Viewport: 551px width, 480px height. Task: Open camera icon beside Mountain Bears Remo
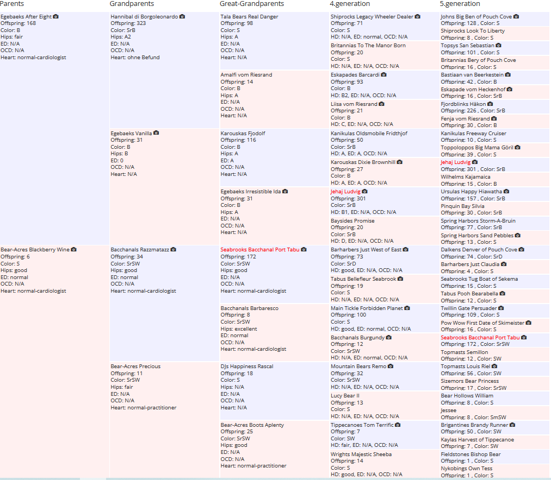[391, 367]
